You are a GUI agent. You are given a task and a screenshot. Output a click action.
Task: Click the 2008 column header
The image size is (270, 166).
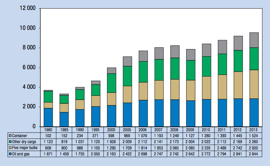point(174,130)
